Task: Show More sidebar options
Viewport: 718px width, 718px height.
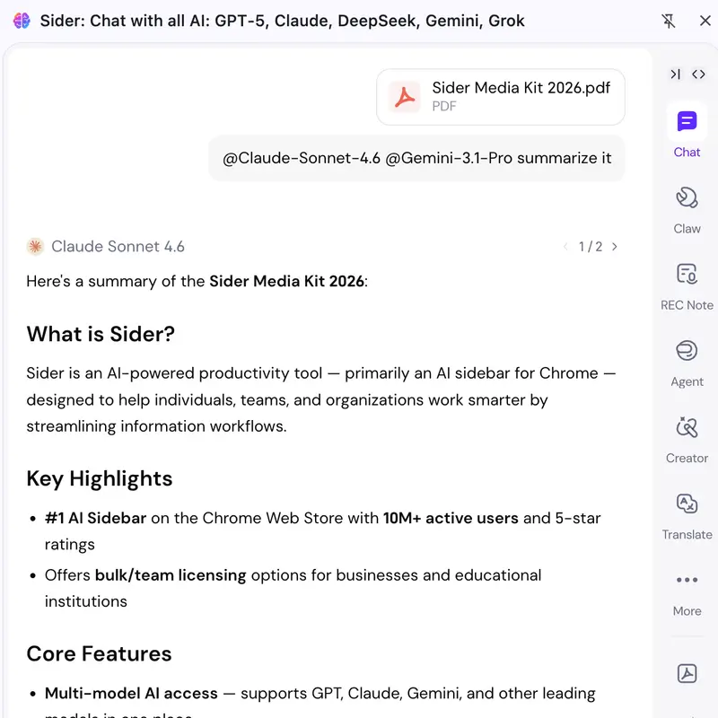Action: coord(687,580)
